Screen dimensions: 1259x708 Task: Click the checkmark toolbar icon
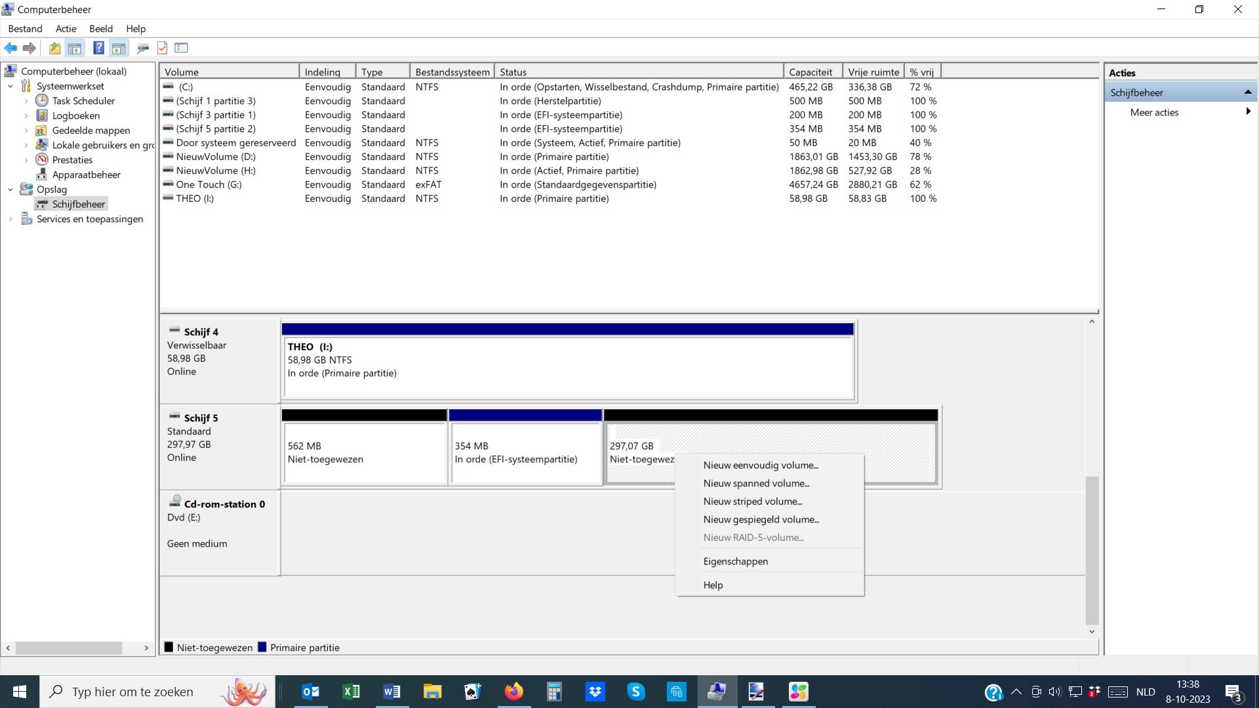click(x=163, y=48)
